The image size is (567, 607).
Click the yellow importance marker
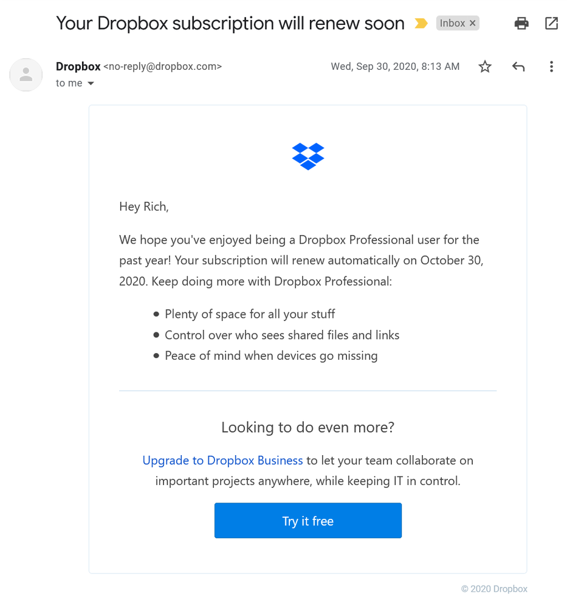point(421,24)
